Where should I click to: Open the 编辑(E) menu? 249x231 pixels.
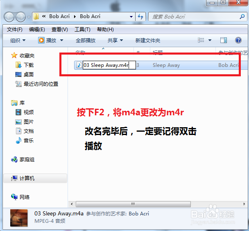[x=37, y=30]
